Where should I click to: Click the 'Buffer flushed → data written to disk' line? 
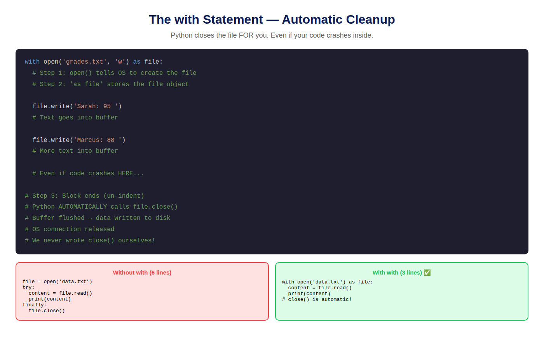click(x=98, y=218)
